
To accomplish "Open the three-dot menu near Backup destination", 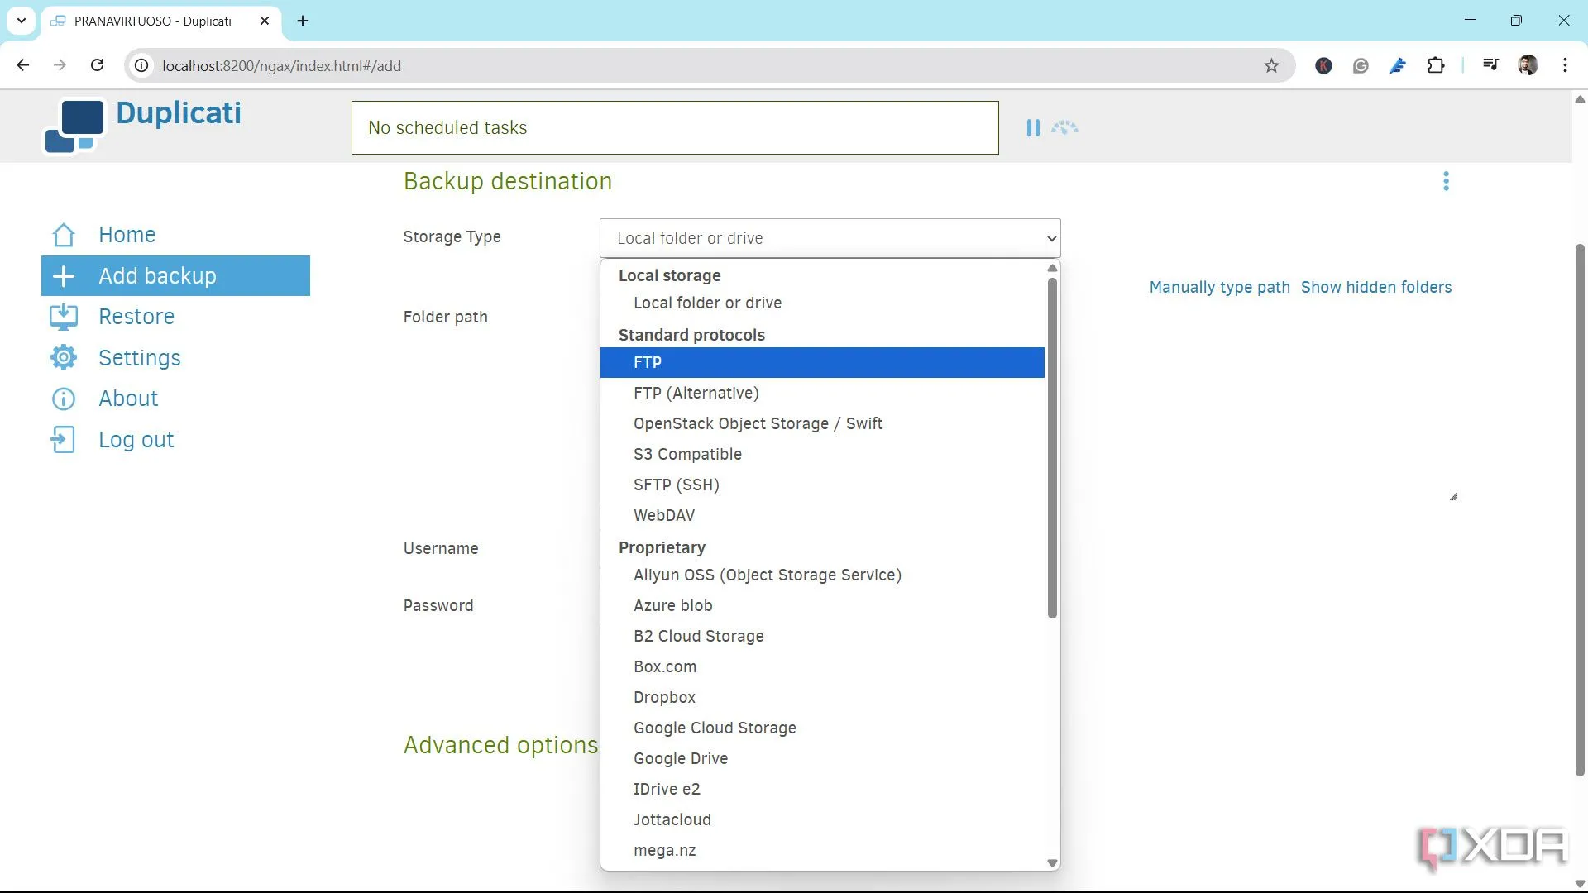I will 1446,181.
